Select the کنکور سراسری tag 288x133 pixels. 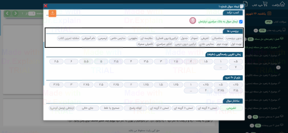[164, 44]
